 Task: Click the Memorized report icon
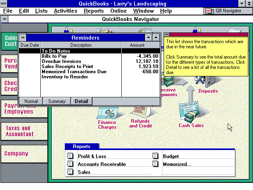(155, 163)
